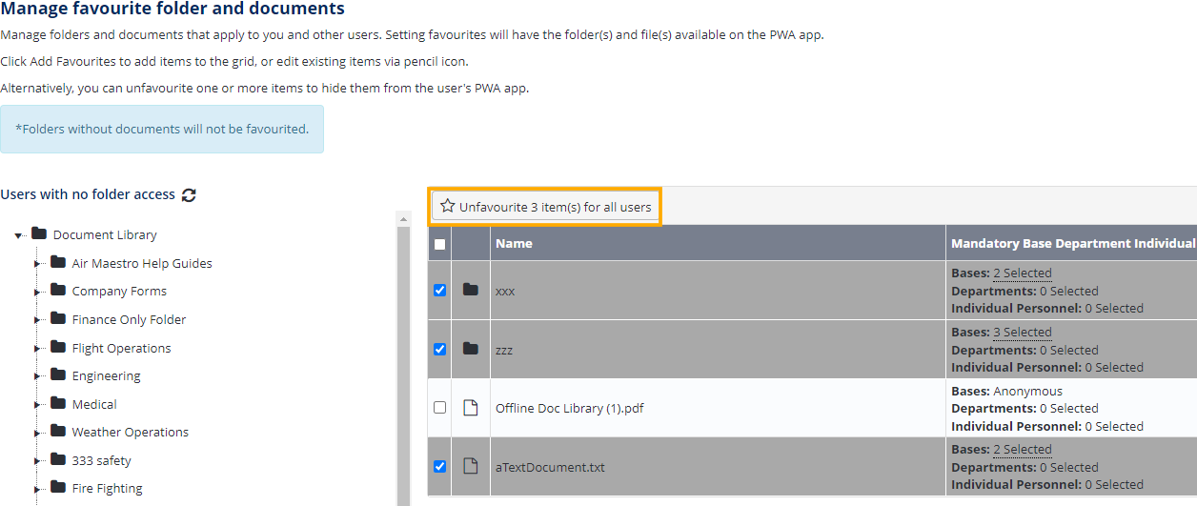
Task: Click the aTextDocument.txt file icon
Action: [x=470, y=467]
